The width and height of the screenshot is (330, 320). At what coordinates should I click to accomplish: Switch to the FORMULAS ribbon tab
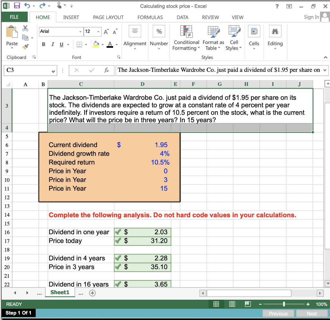point(150,17)
